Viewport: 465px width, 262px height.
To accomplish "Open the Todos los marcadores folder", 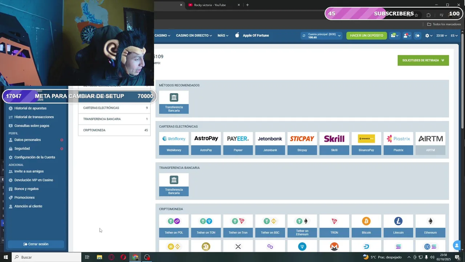I will click(444, 24).
